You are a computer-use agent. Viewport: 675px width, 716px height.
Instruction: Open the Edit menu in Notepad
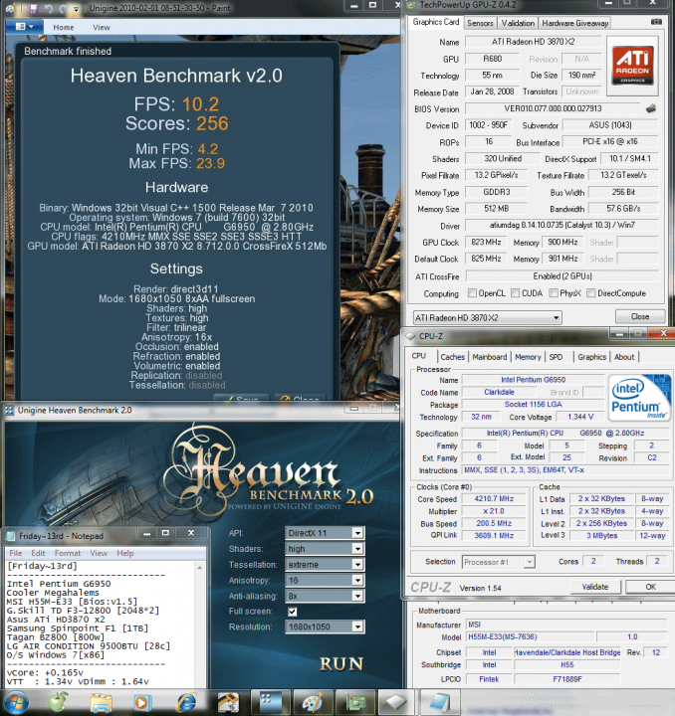[x=38, y=553]
